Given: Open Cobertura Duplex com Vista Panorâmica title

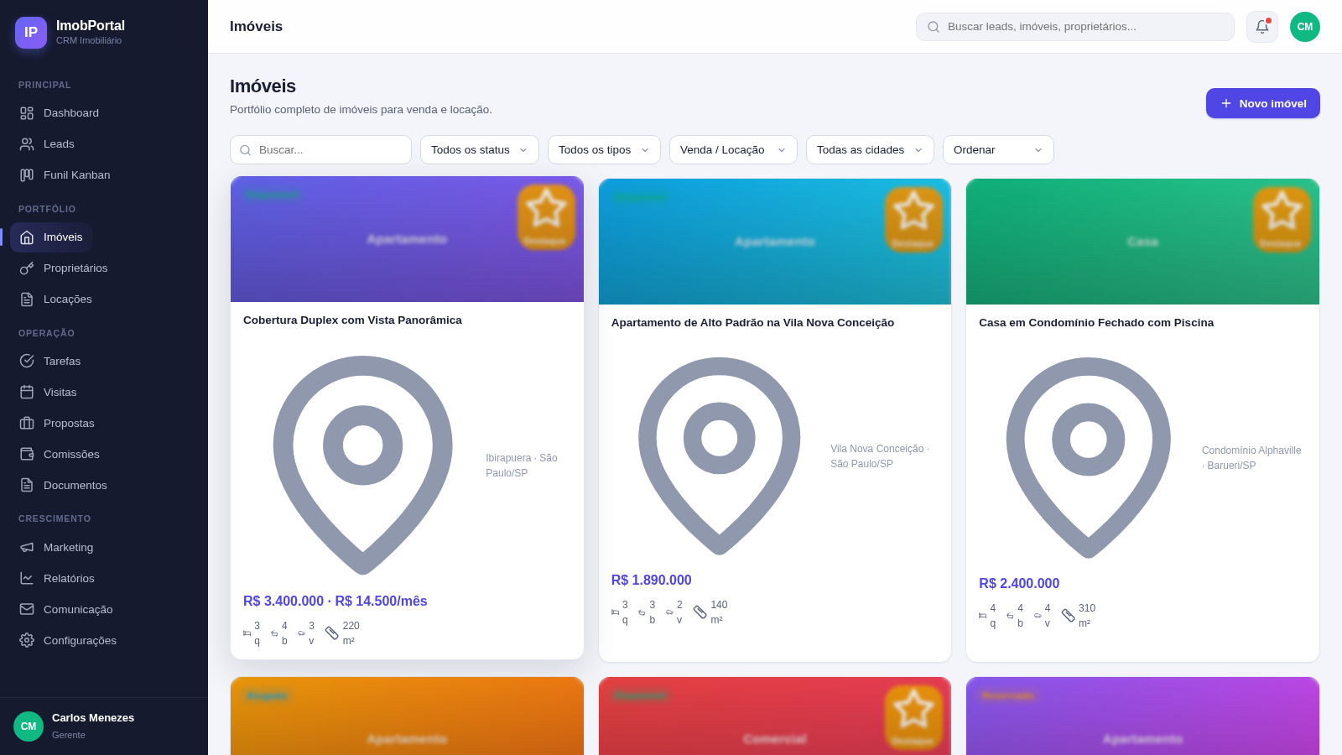Looking at the screenshot, I should pyautogui.click(x=352, y=320).
